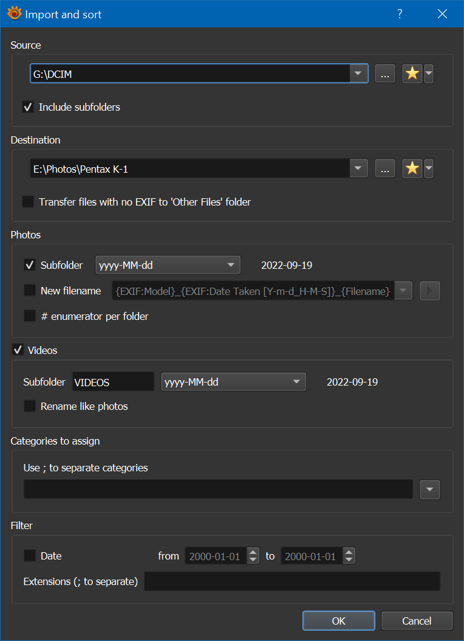Cancel the Import and sort dialog

pos(417,621)
